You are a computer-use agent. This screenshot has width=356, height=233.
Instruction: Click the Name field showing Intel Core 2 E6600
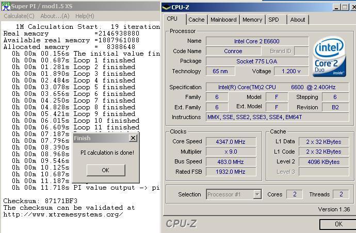[x=257, y=41]
